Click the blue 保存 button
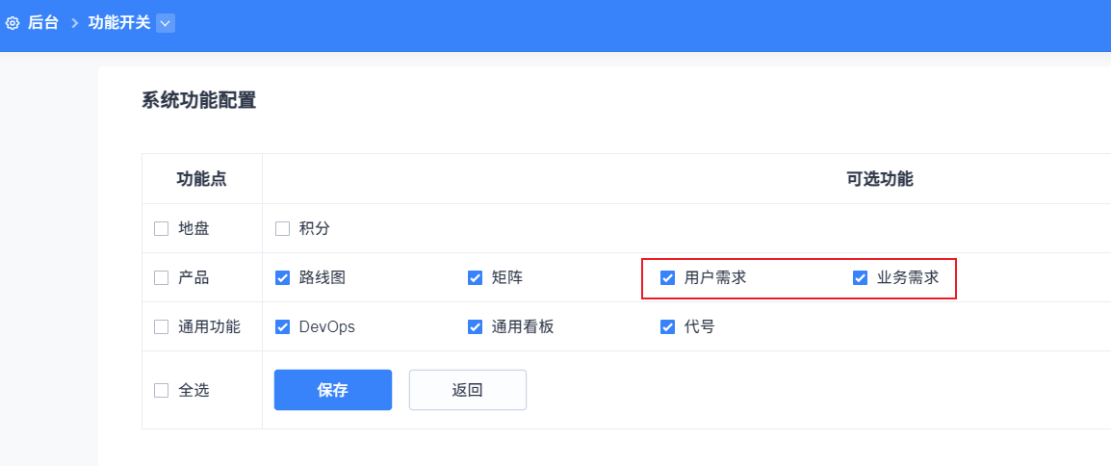Image resolution: width=1111 pixels, height=466 pixels. (x=332, y=390)
